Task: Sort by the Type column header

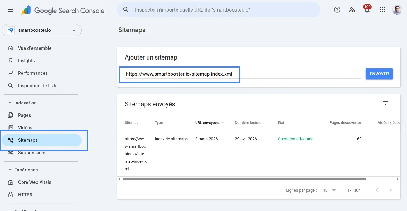Action: click(x=159, y=123)
